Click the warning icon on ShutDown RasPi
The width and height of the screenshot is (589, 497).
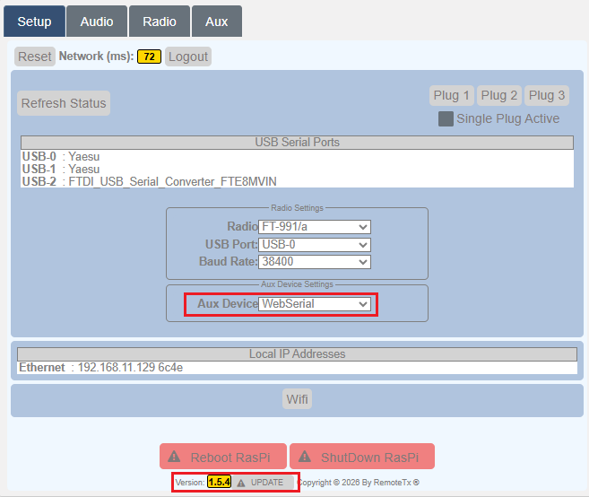click(x=304, y=457)
